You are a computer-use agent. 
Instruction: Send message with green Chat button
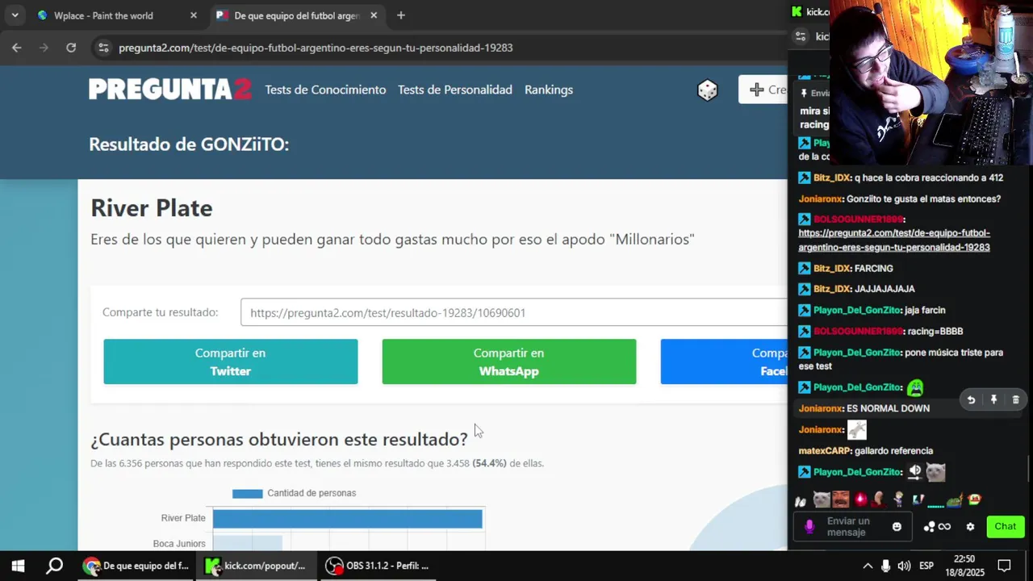coord(1006,527)
